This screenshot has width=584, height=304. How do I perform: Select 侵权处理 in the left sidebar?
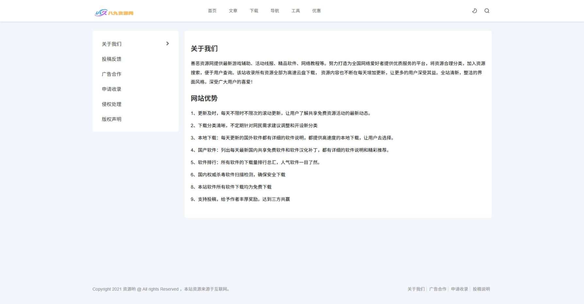(x=111, y=104)
